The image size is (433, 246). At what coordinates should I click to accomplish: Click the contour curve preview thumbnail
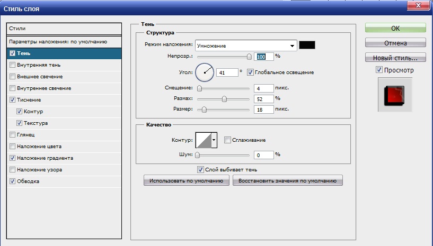point(203,140)
